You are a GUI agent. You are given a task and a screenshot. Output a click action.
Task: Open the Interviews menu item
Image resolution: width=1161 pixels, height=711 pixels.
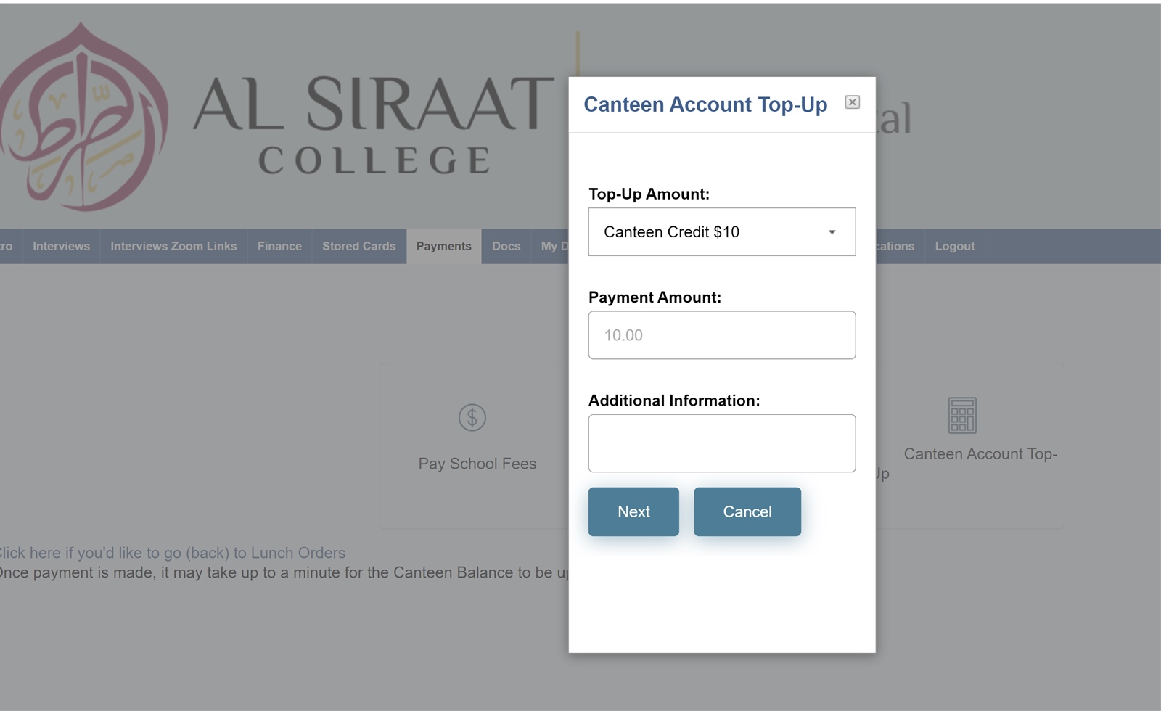click(x=61, y=246)
